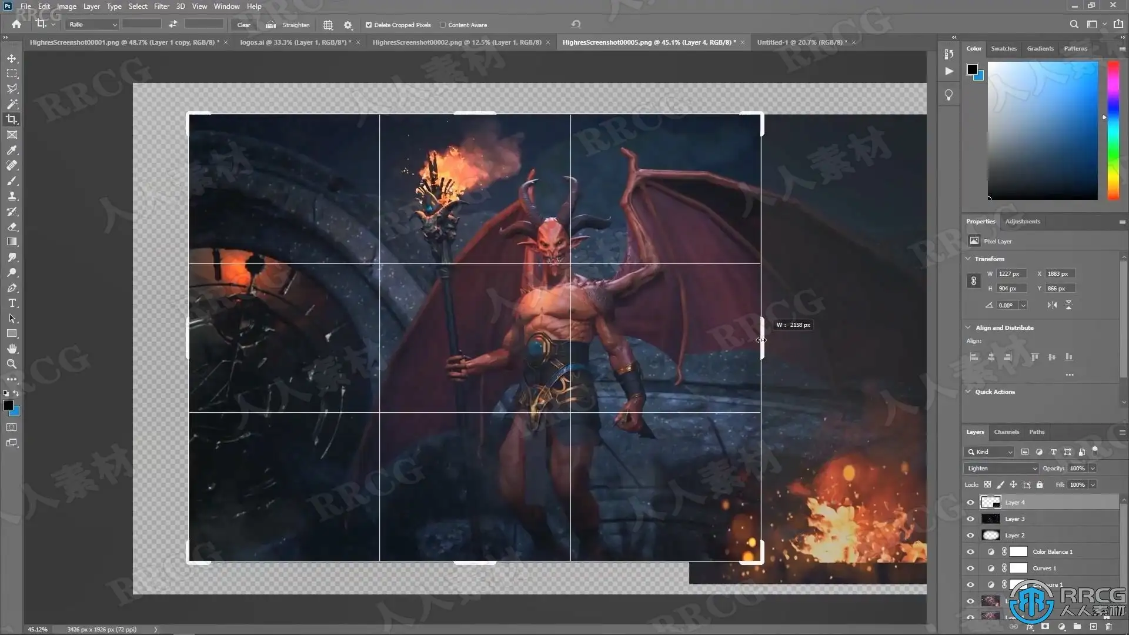Screen dimensions: 1129x635
Task: Select the Rectangle shape tool
Action: (12, 333)
